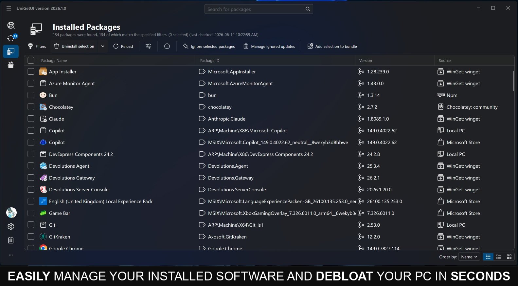518x286 pixels.
Task: Check the DevExpress Components 24.2 checkbox
Action: pos(31,154)
